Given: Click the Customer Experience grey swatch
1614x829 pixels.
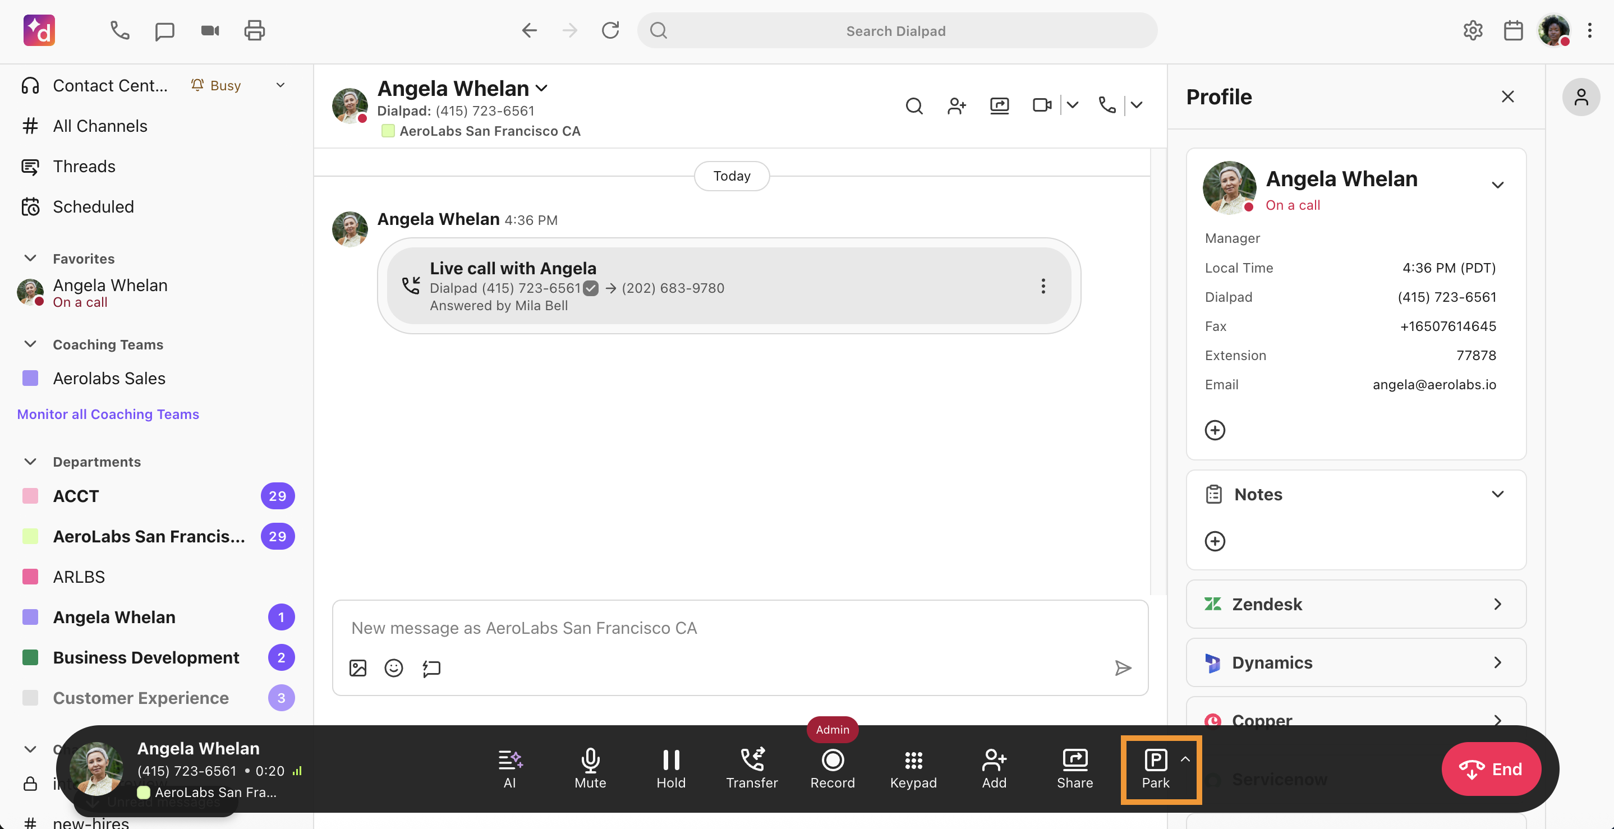Looking at the screenshot, I should tap(30, 697).
